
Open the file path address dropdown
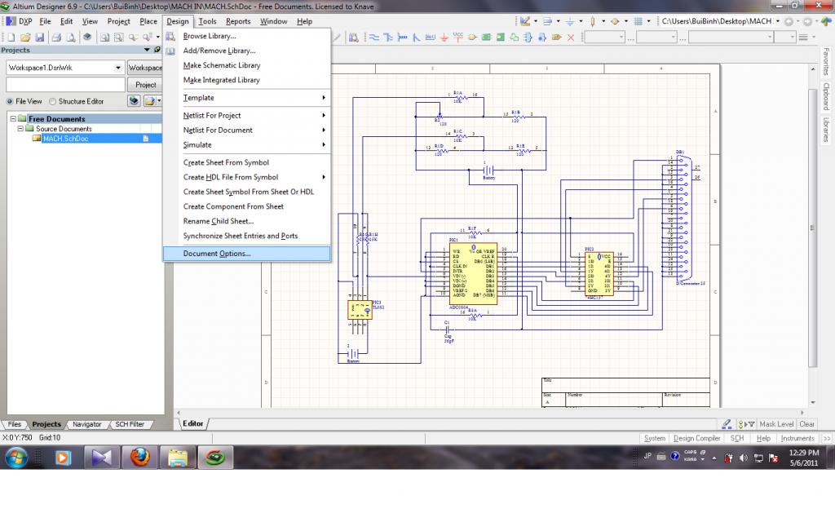[777, 20]
